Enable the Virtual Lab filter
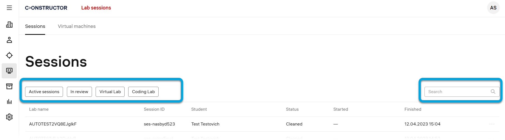The height and width of the screenshot is (140, 505). (110, 92)
